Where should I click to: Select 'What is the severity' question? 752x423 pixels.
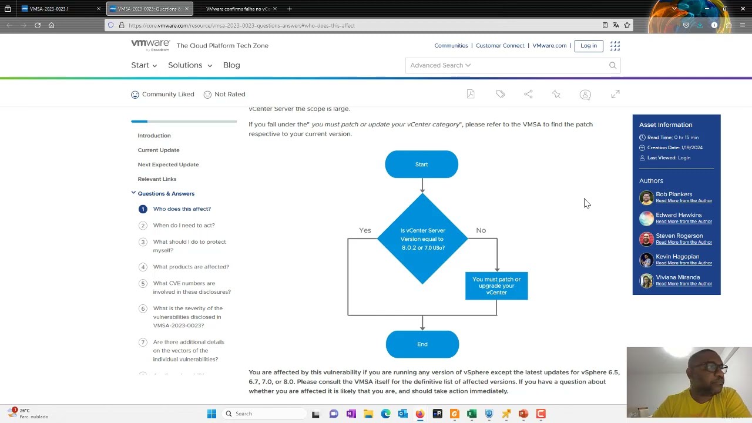pos(187,317)
